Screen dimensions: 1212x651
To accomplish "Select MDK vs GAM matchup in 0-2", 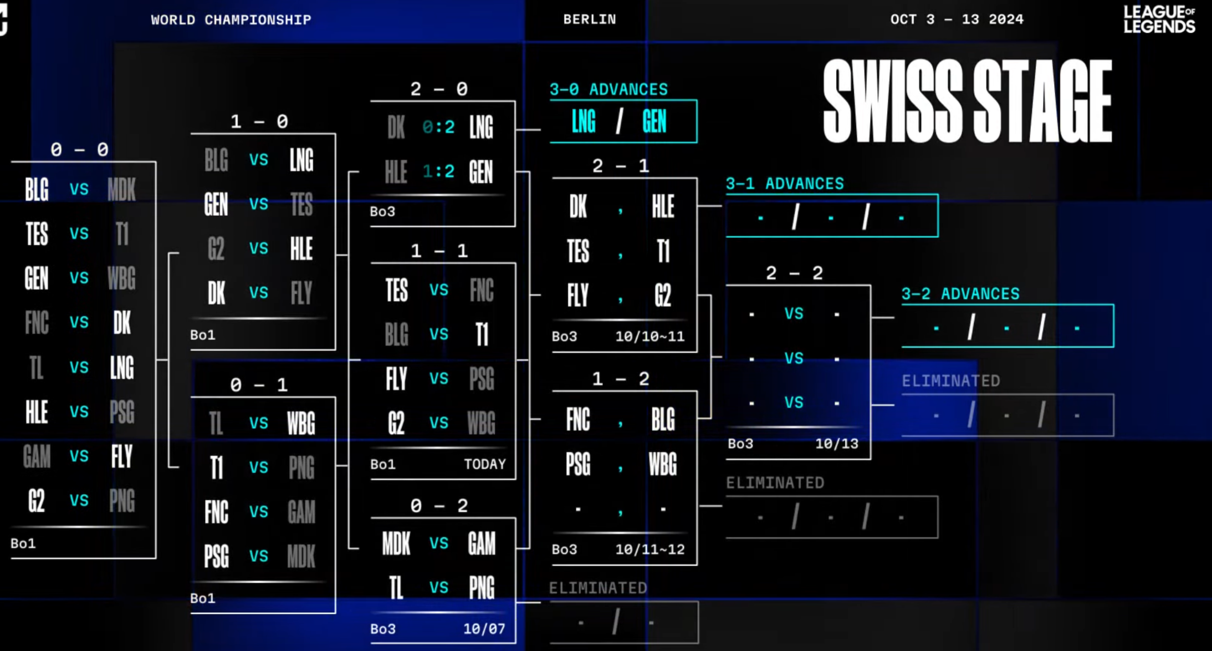I will pyautogui.click(x=438, y=543).
